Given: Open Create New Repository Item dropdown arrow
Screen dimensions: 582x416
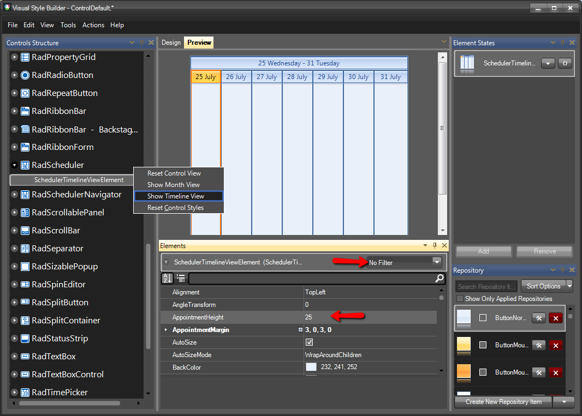Looking at the screenshot, I should tap(564, 401).
